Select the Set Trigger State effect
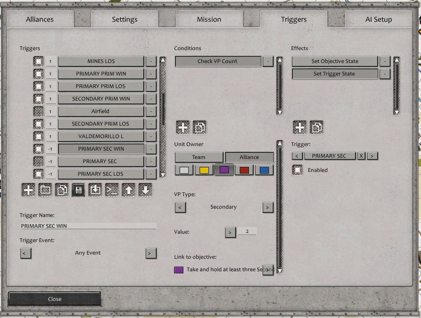 [x=335, y=74]
